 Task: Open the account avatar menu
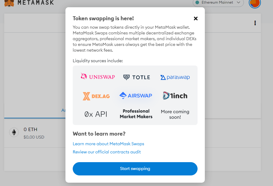pyautogui.click(x=255, y=3)
